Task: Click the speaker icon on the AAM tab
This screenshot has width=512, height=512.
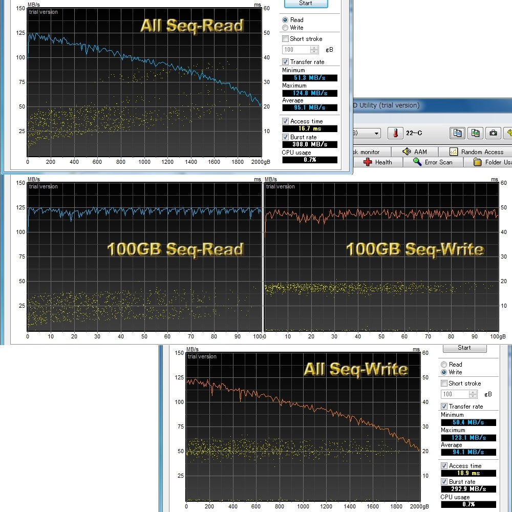Action: [407, 152]
